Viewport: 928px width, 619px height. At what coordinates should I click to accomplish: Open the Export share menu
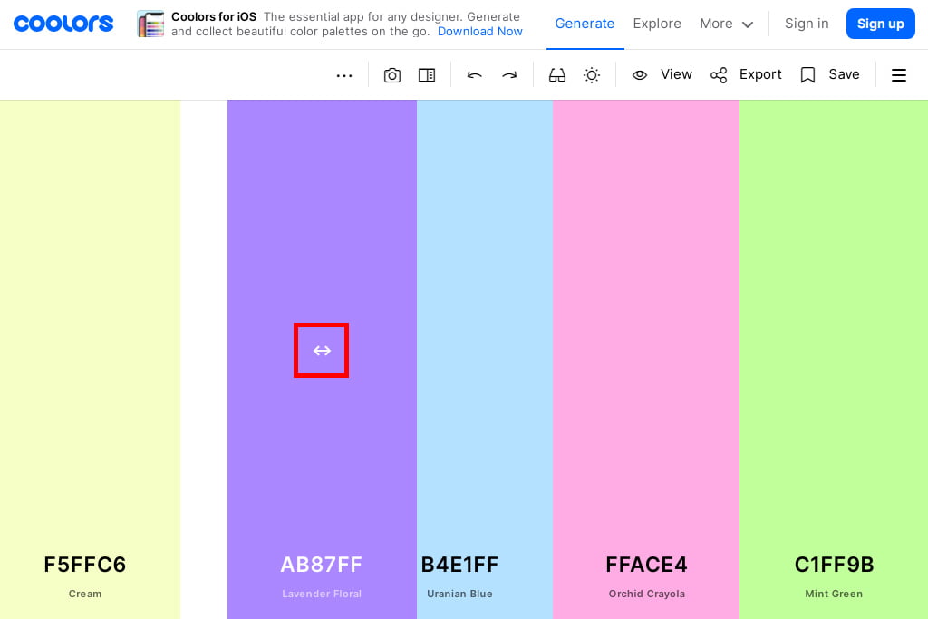(746, 74)
